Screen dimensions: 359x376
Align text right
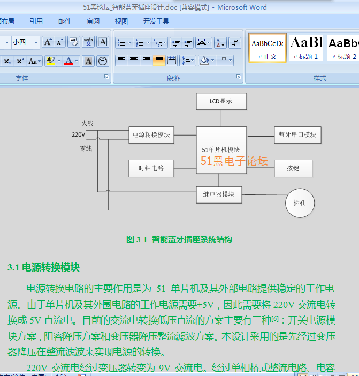pyautogui.click(x=147, y=61)
